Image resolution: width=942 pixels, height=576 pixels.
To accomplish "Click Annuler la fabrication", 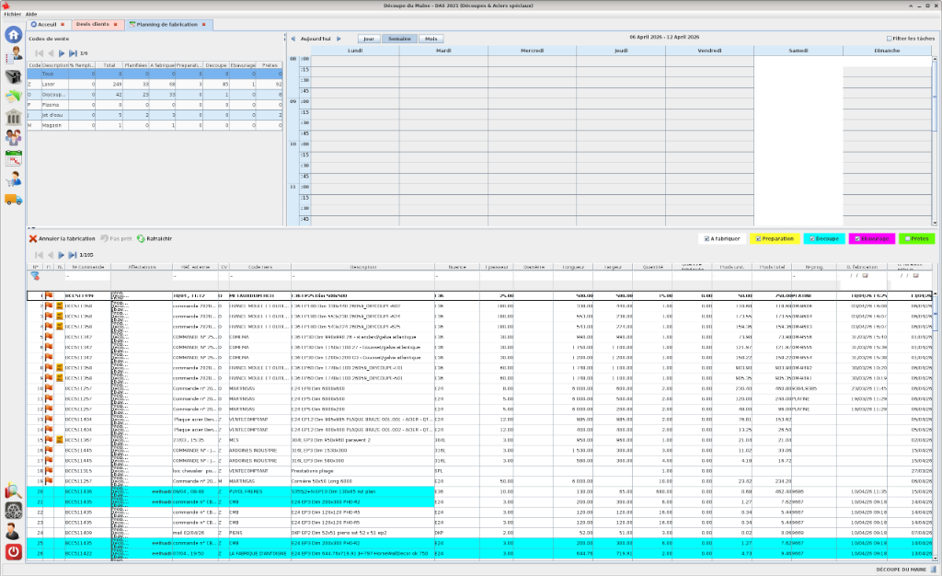I will (x=62, y=238).
